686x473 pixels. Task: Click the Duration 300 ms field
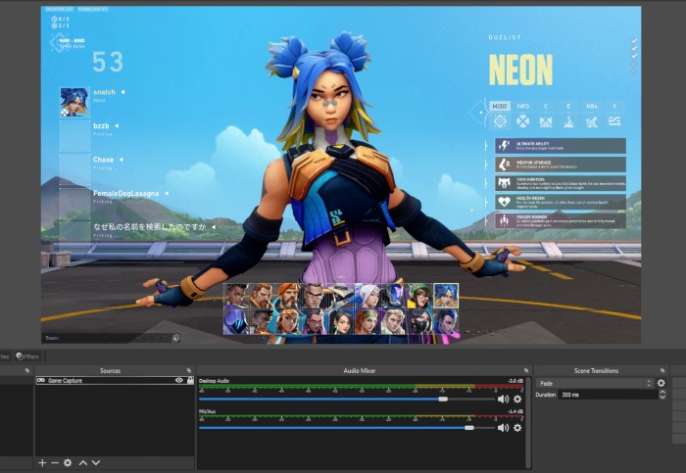[x=609, y=395]
